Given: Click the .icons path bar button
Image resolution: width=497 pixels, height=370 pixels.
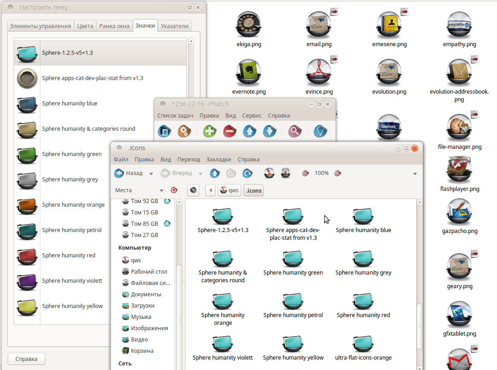Looking at the screenshot, I should [253, 190].
